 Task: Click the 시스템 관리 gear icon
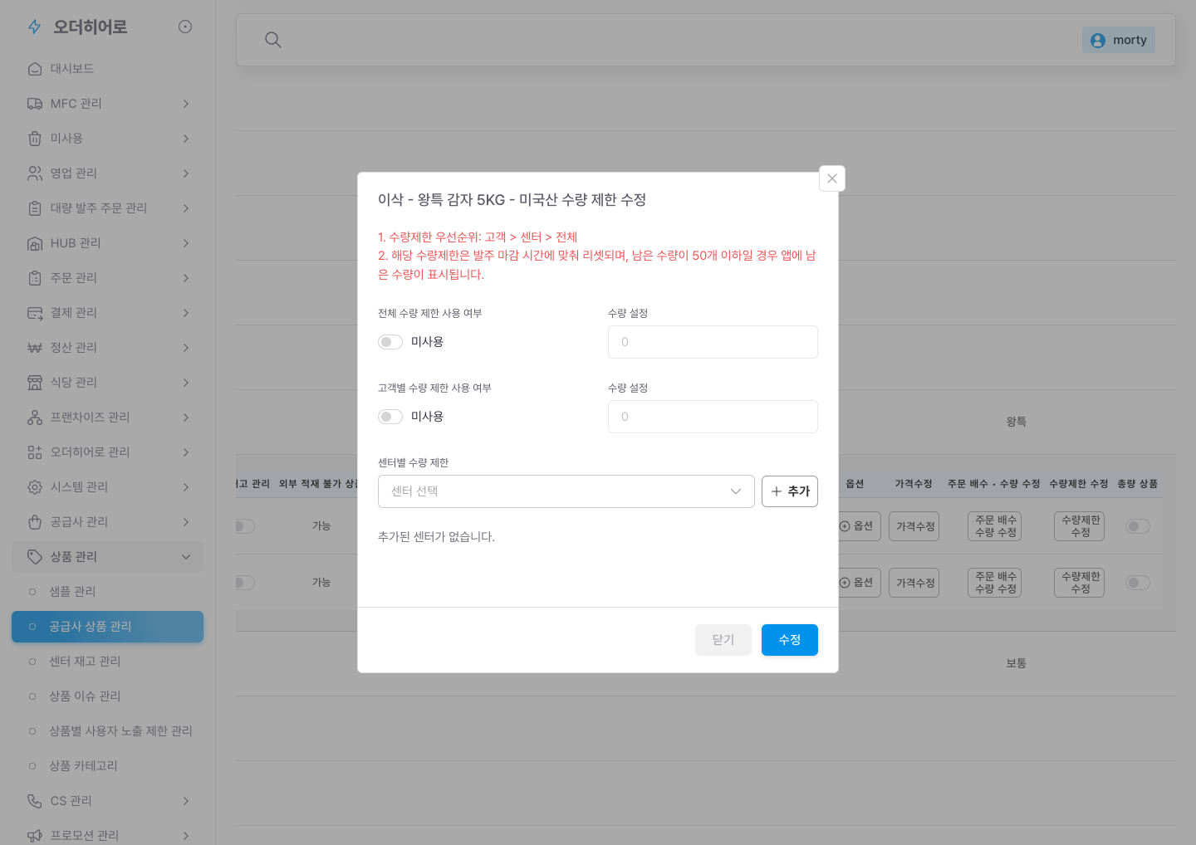[x=35, y=487]
